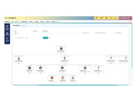Screen dimensions: 136x102
Task: Open the Exit menu
Action: pyautogui.click(x=58, y=21)
